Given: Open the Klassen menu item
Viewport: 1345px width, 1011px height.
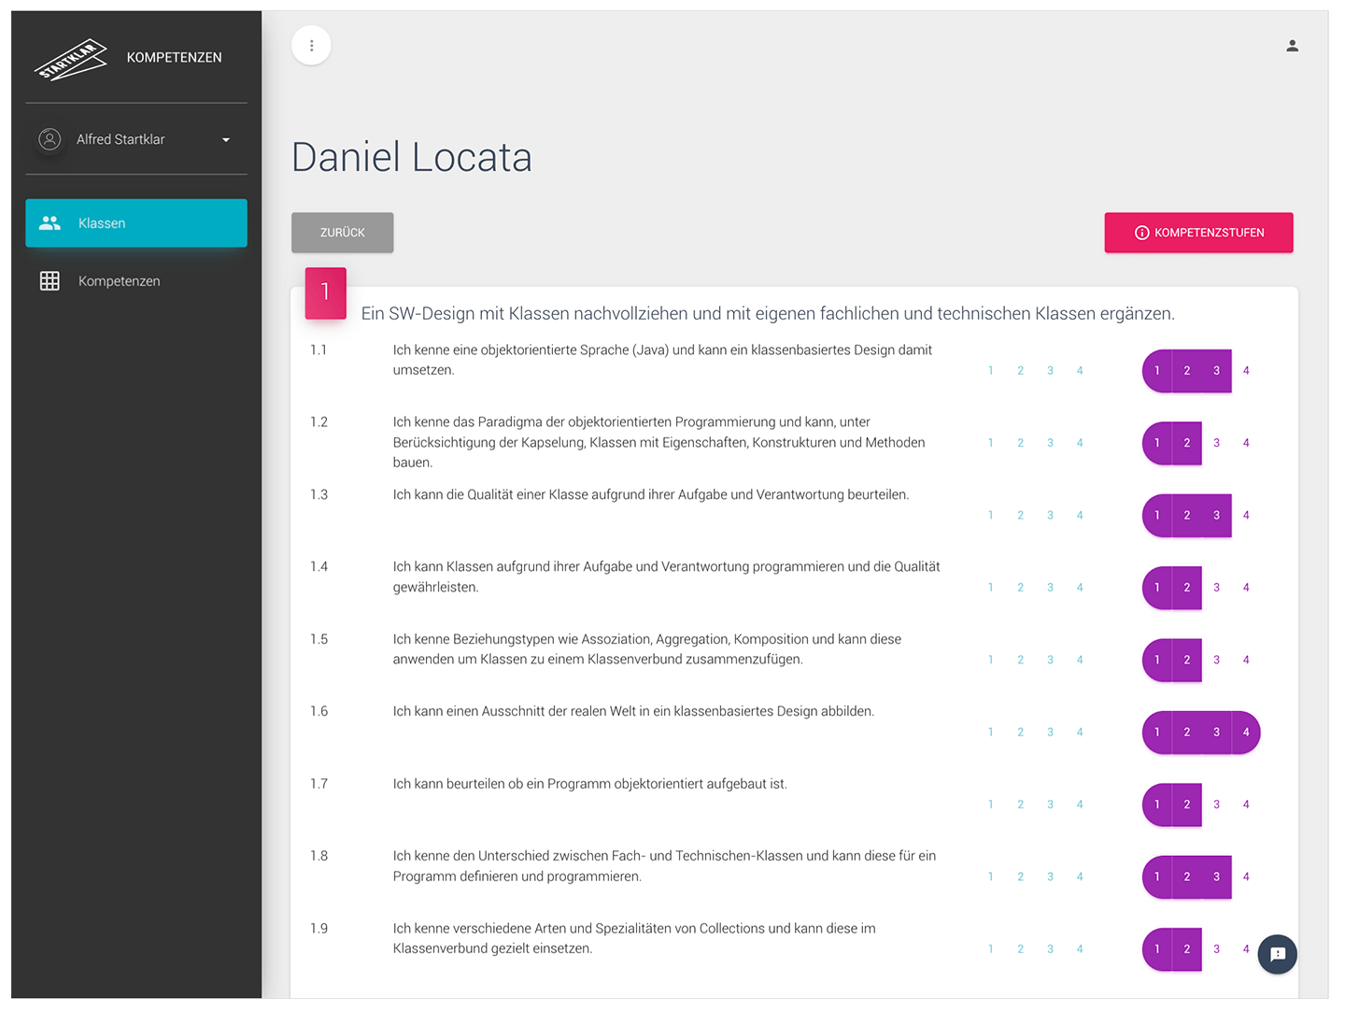Looking at the screenshot, I should point(136,223).
